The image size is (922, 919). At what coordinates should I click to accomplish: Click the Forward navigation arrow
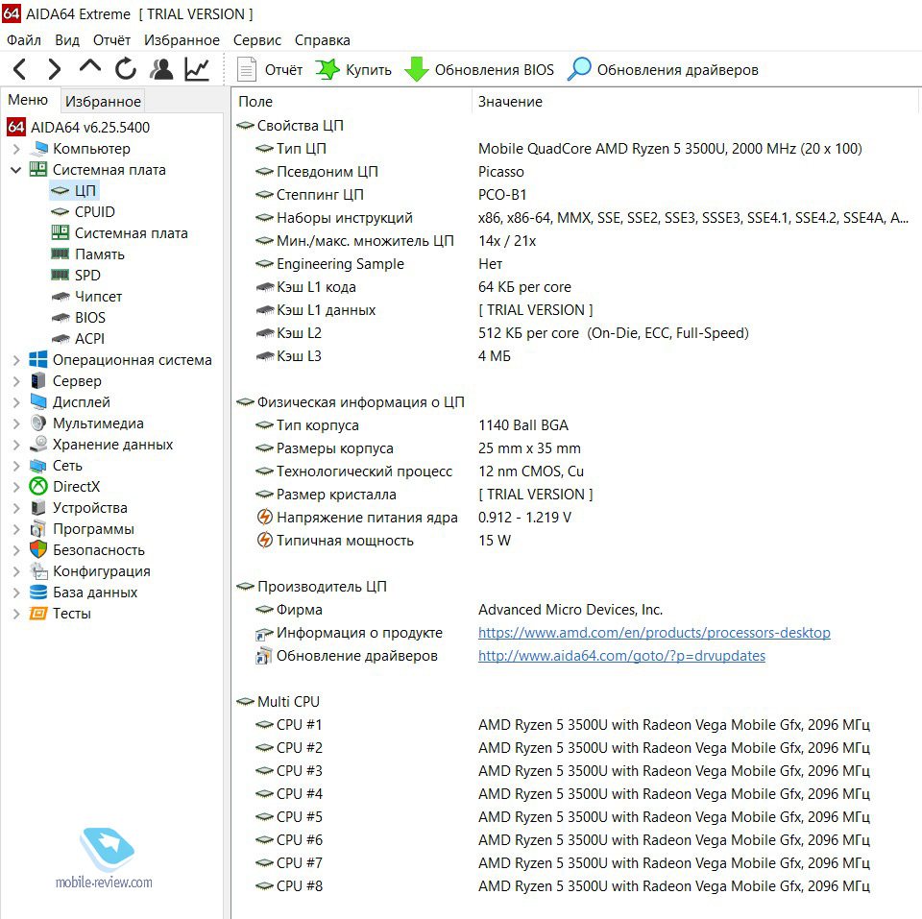[x=54, y=69]
